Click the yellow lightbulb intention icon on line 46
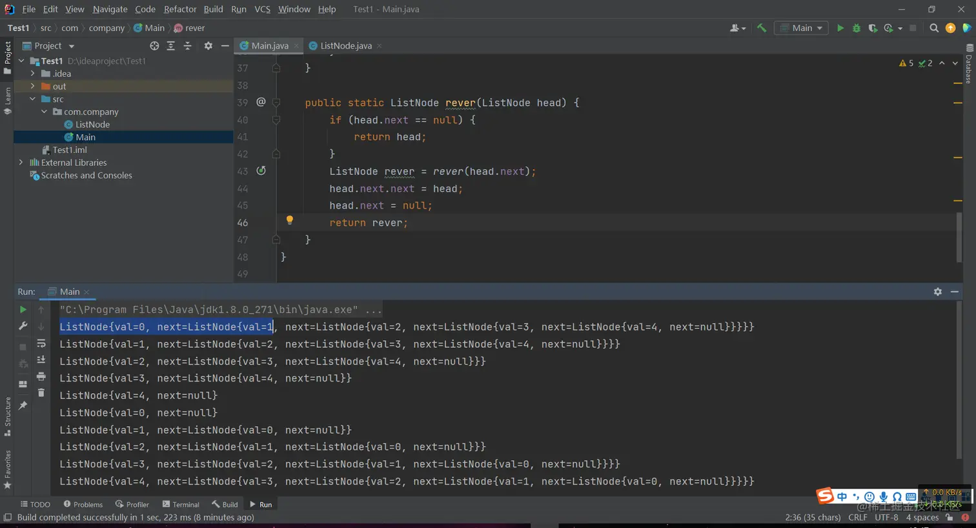976x528 pixels. click(x=290, y=220)
